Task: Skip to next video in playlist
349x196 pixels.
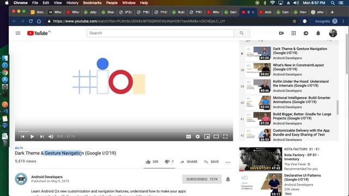Action: coord(42,137)
